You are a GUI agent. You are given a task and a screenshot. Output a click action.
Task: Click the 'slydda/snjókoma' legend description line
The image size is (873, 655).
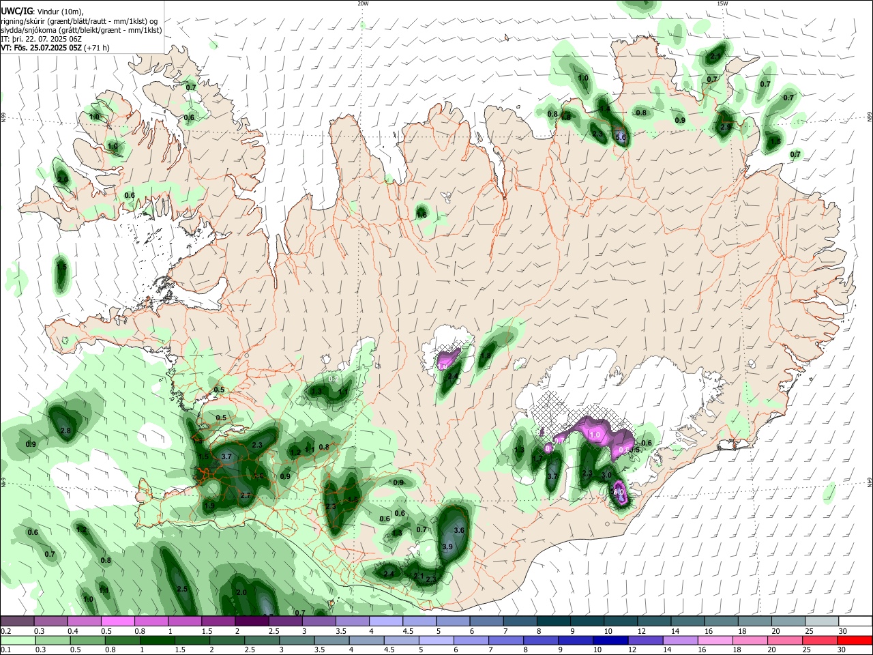[x=81, y=30]
